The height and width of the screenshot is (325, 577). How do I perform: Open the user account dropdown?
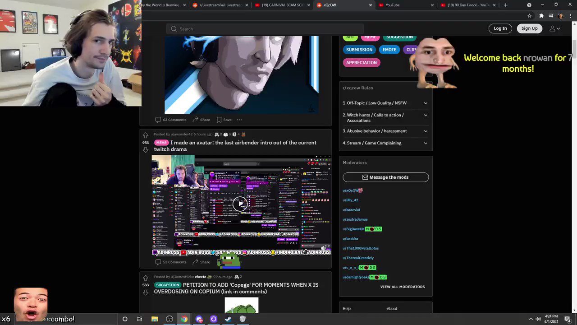(x=554, y=28)
